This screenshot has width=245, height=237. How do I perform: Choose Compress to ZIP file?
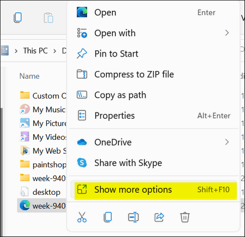tap(154, 75)
